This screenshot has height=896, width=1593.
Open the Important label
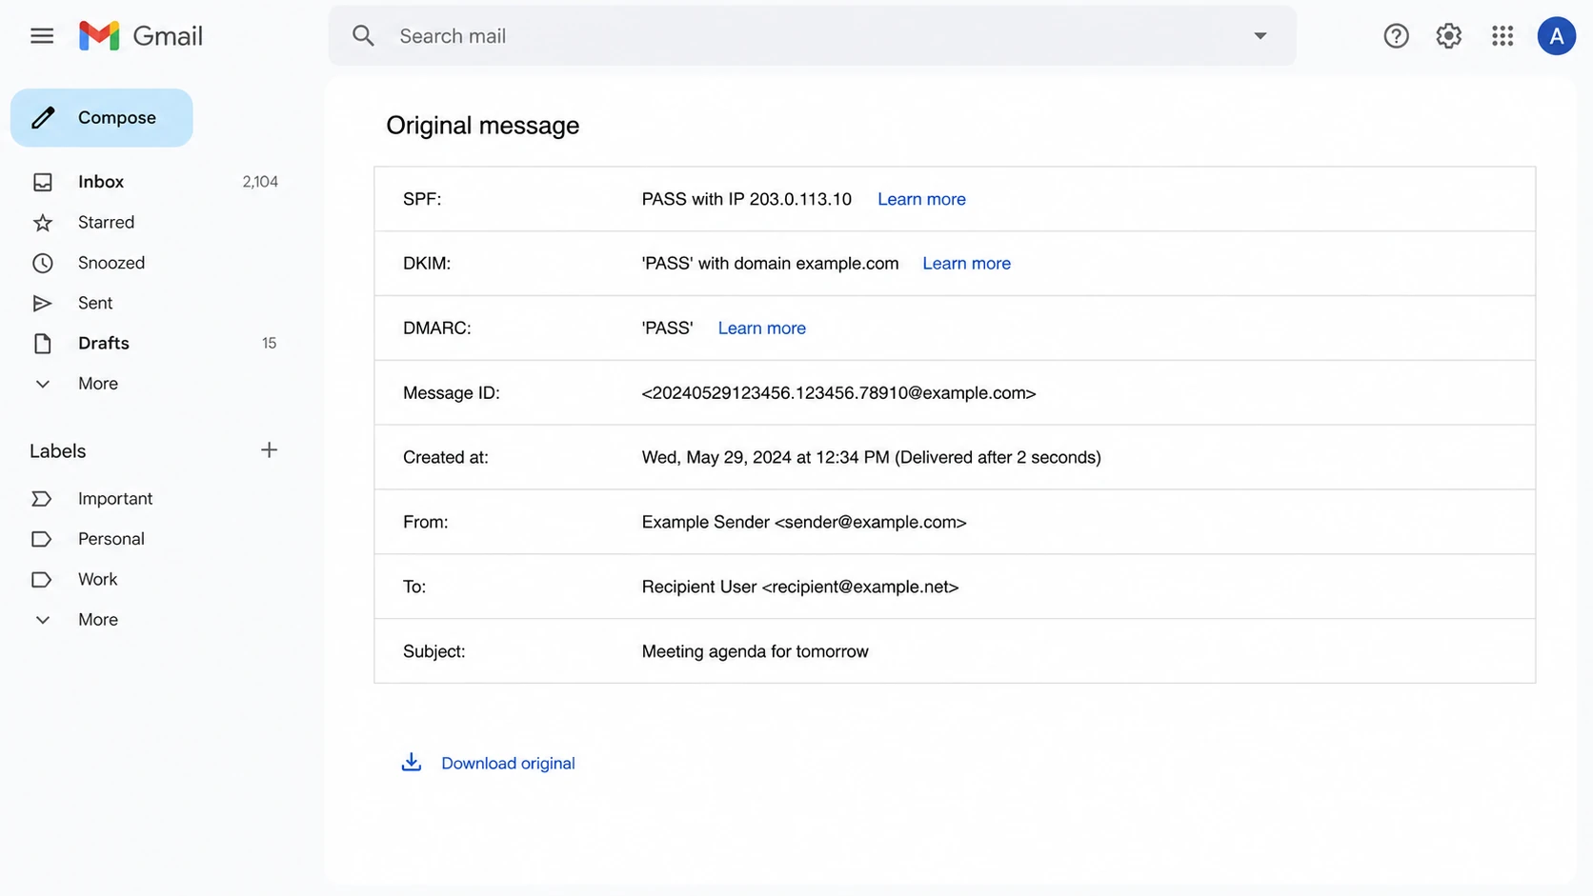click(x=115, y=499)
